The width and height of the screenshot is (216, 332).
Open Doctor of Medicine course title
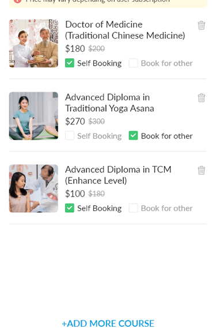pyautogui.click(x=125, y=30)
